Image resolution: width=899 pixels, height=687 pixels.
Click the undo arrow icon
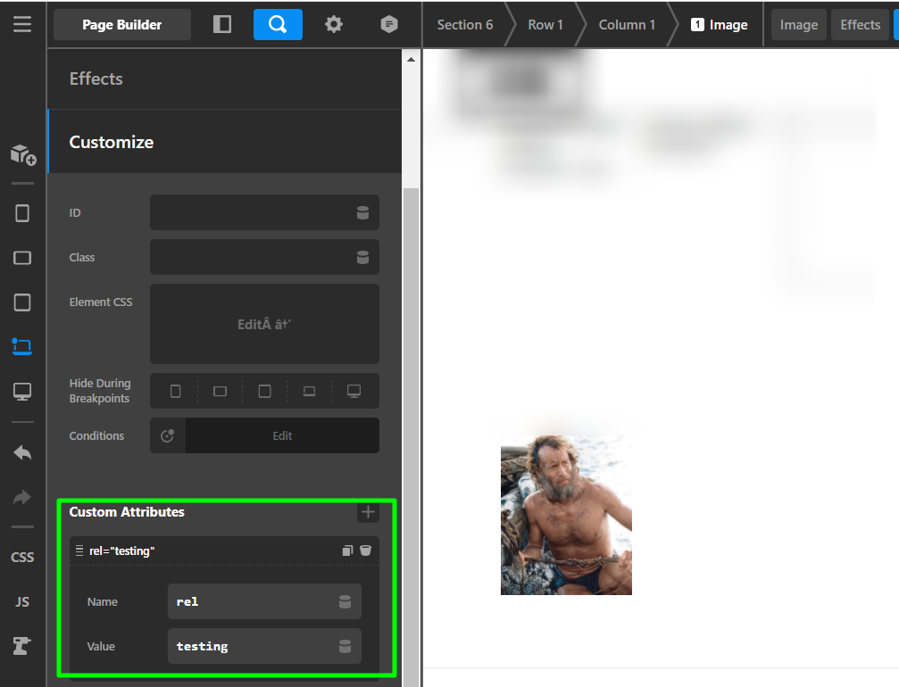(22, 452)
